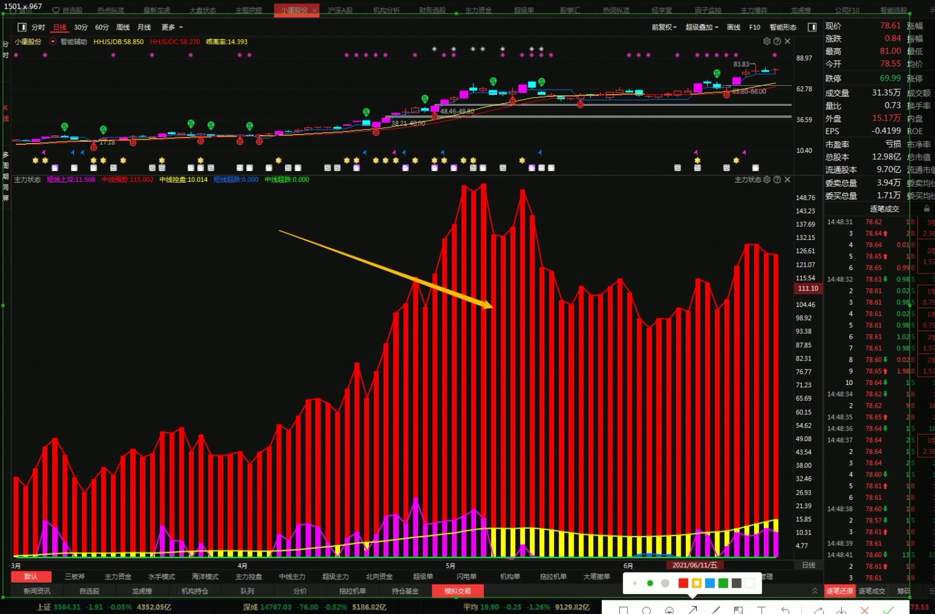Undo the last annotation
The height and width of the screenshot is (614, 935).
785,611
